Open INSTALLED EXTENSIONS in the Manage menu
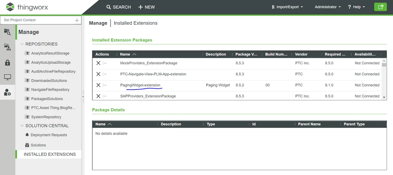Screen dimensions: 393x175 point(50,154)
